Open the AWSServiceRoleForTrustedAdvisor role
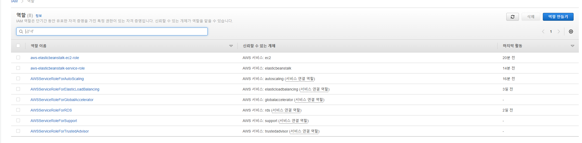582x143 pixels. pyautogui.click(x=60, y=131)
